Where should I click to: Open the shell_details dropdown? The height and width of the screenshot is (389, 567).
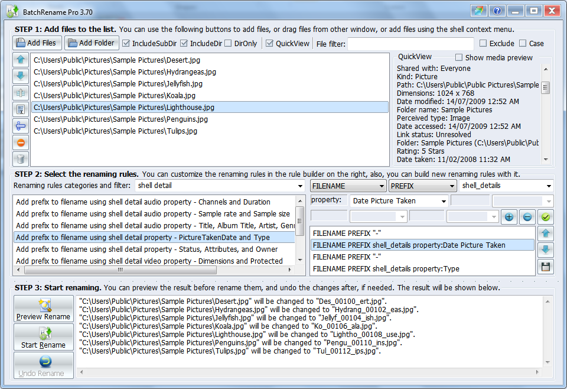point(549,186)
